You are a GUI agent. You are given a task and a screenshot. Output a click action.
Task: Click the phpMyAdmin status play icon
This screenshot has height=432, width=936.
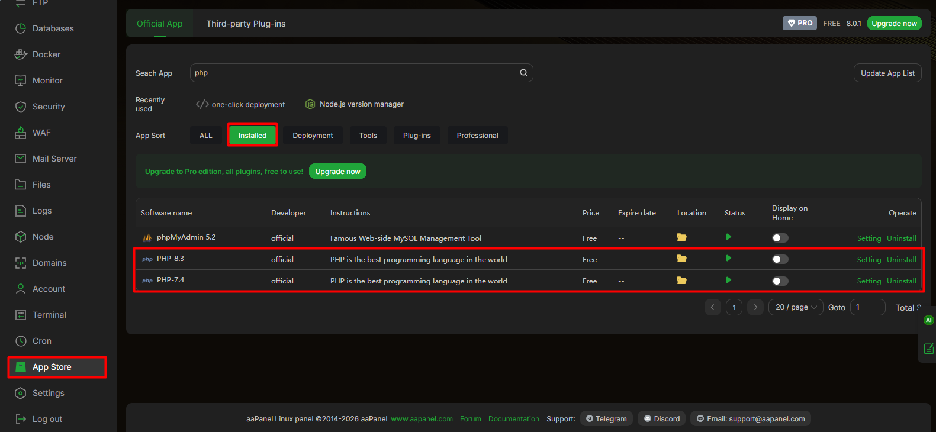click(728, 237)
